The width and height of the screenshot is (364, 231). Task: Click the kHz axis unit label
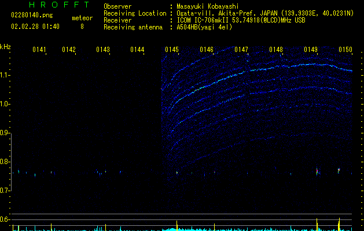[5, 47]
